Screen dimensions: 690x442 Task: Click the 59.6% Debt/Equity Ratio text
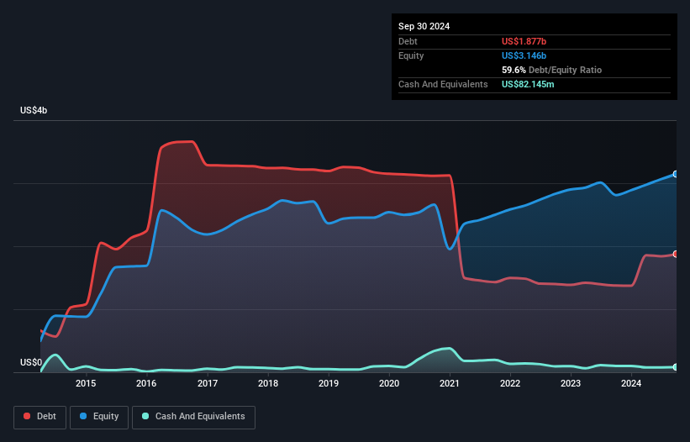pyautogui.click(x=552, y=70)
